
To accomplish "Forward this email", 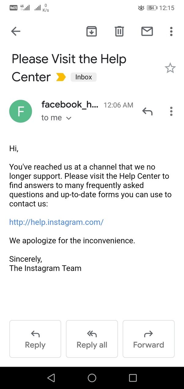I will (x=149, y=339).
